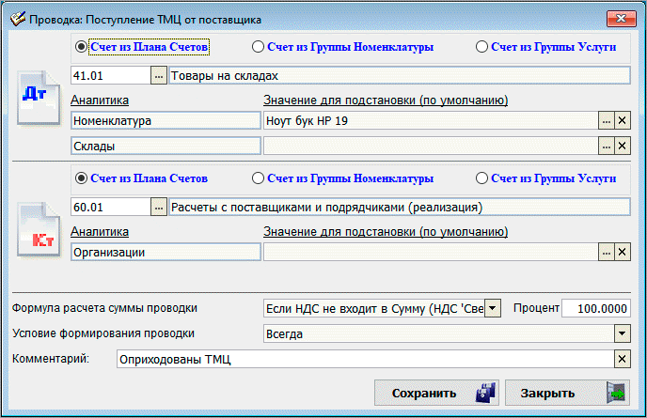Click the 'Ноут бук HP 19' value field

click(431, 121)
